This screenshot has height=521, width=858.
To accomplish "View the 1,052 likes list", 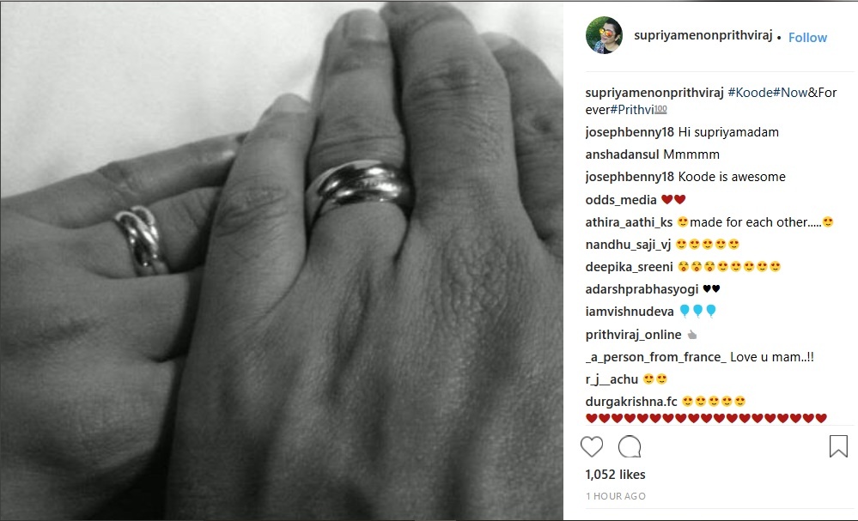I will coord(615,475).
